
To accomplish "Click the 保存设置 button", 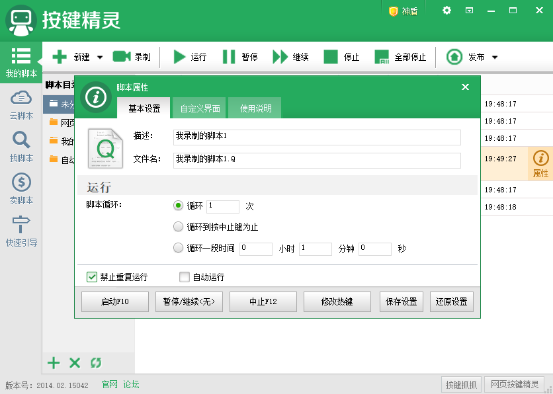I will pyautogui.click(x=401, y=301).
